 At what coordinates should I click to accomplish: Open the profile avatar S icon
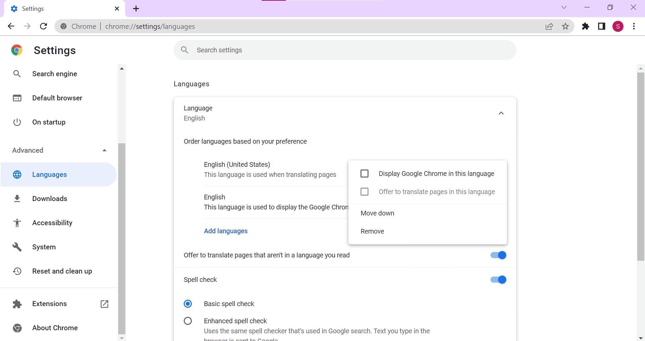click(618, 26)
